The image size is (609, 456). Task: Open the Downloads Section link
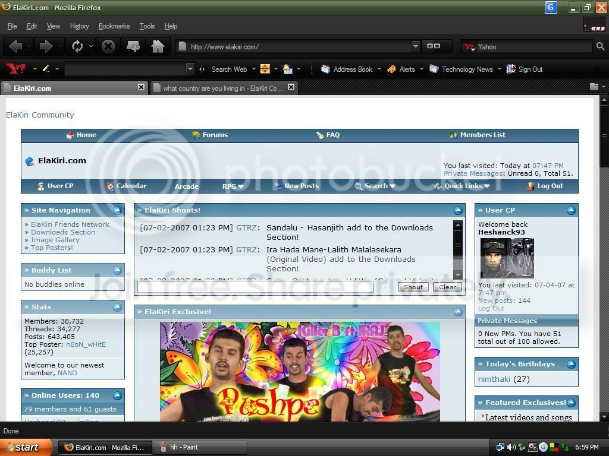(63, 232)
